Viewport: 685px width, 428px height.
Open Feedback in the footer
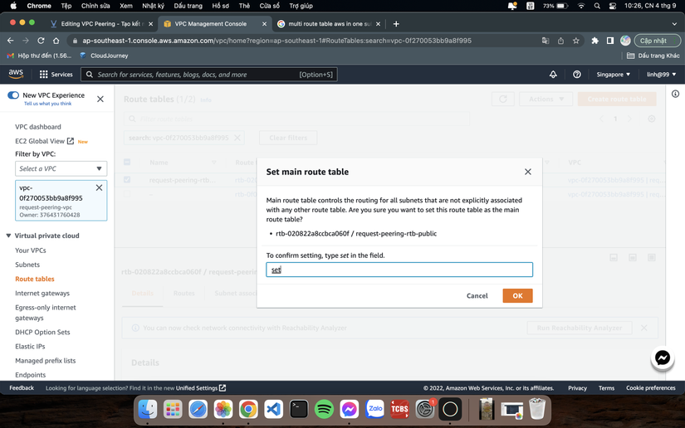tap(22, 388)
